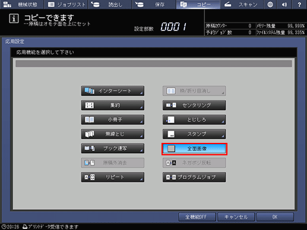This screenshot has height=230, width=307.
Task: Expand the ブック連写 corner arrow
Action: coord(141,151)
